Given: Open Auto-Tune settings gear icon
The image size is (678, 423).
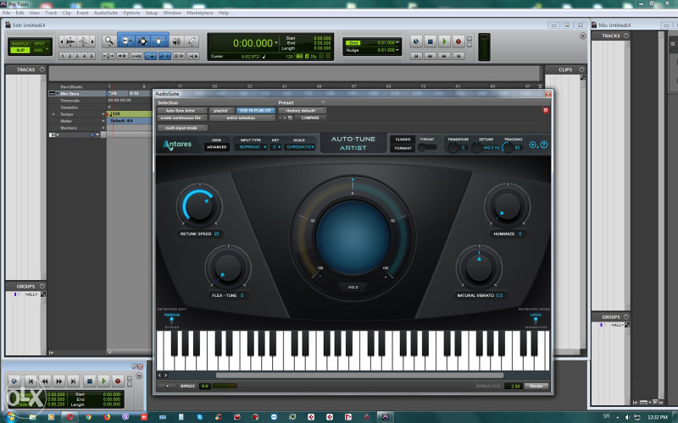Looking at the screenshot, I should click(533, 145).
